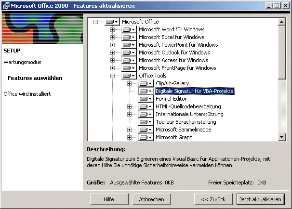Click drive icon beside Internationale Unterstützung
The width and height of the screenshot is (292, 209).
(x=146, y=114)
